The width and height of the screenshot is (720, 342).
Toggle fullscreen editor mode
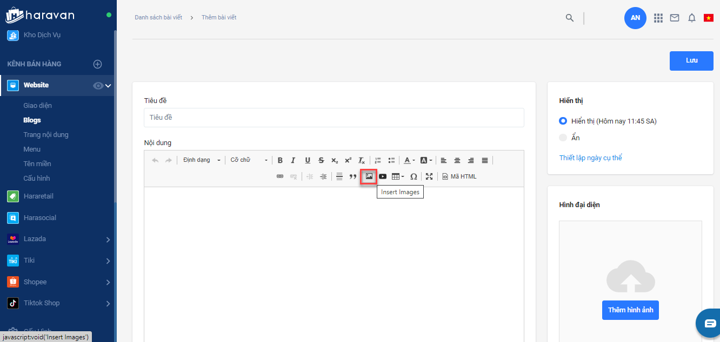pos(429,176)
